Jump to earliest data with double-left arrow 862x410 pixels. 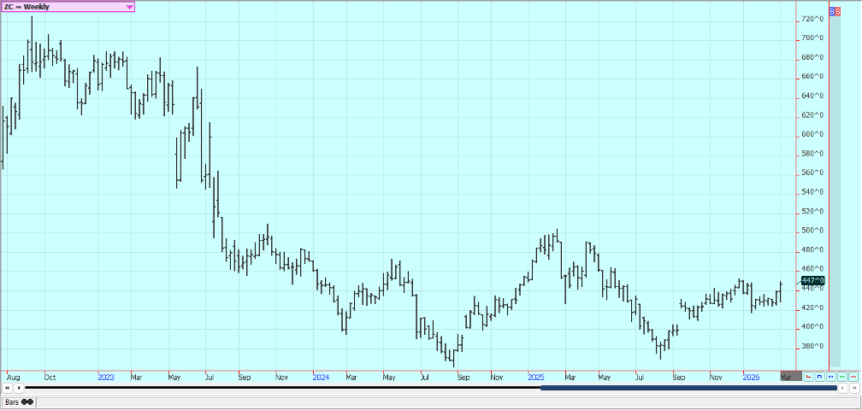pos(7,388)
